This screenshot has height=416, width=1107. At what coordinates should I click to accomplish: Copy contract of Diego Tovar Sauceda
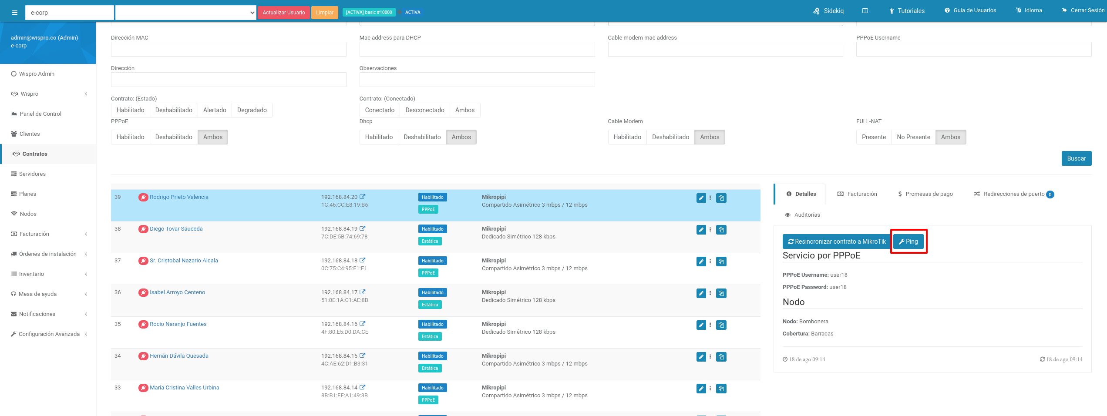coord(721,230)
